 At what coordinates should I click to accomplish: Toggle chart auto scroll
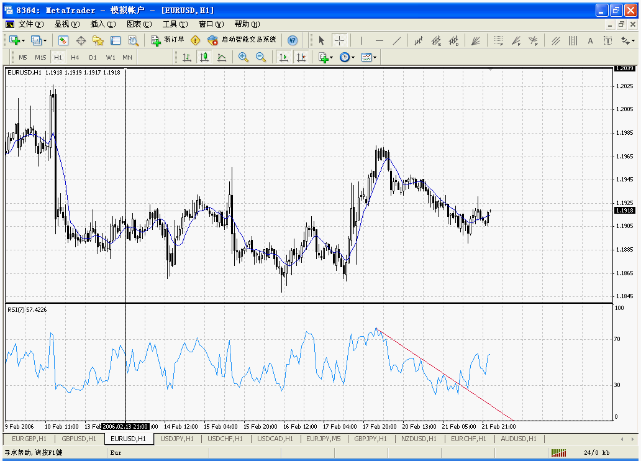[x=284, y=57]
